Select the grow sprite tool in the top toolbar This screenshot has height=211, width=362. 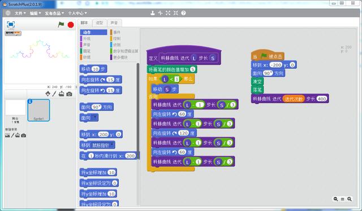(168, 13)
